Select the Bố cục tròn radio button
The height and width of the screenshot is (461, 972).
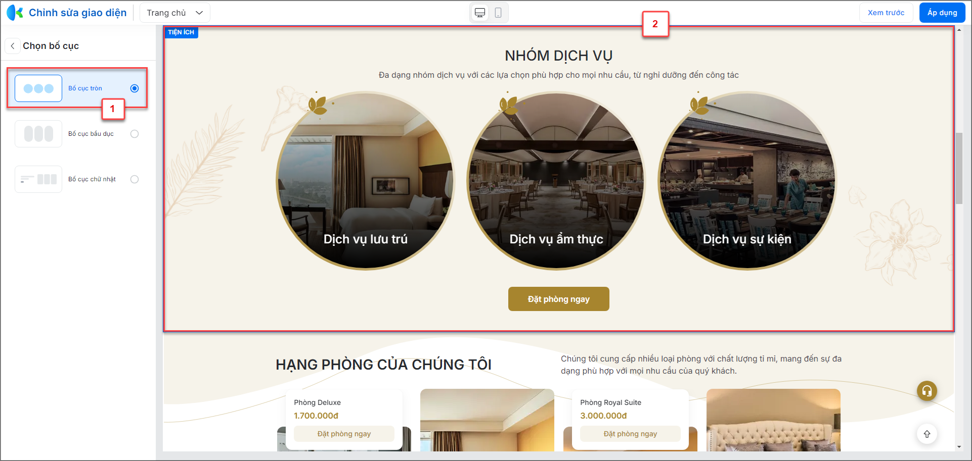coord(135,88)
